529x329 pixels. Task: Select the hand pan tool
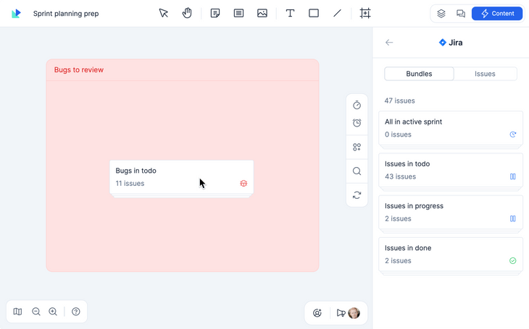pyautogui.click(x=187, y=14)
